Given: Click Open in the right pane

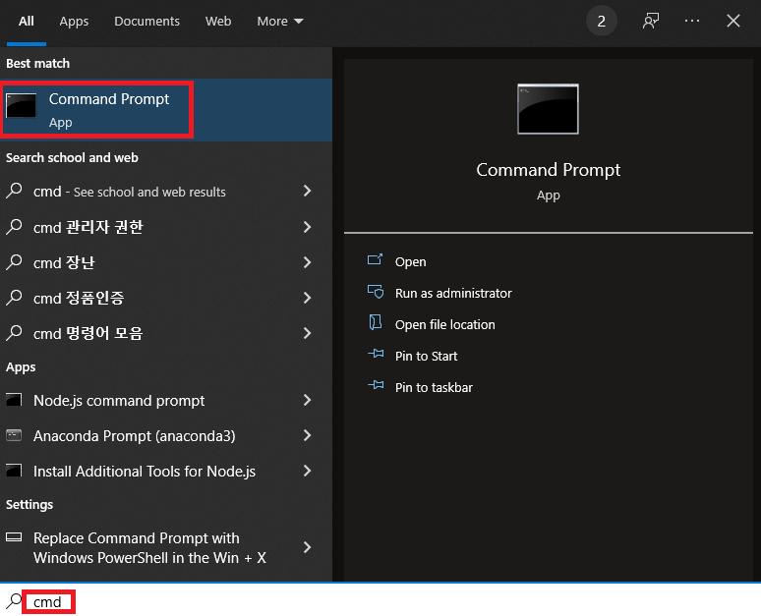Looking at the screenshot, I should click(x=410, y=262).
